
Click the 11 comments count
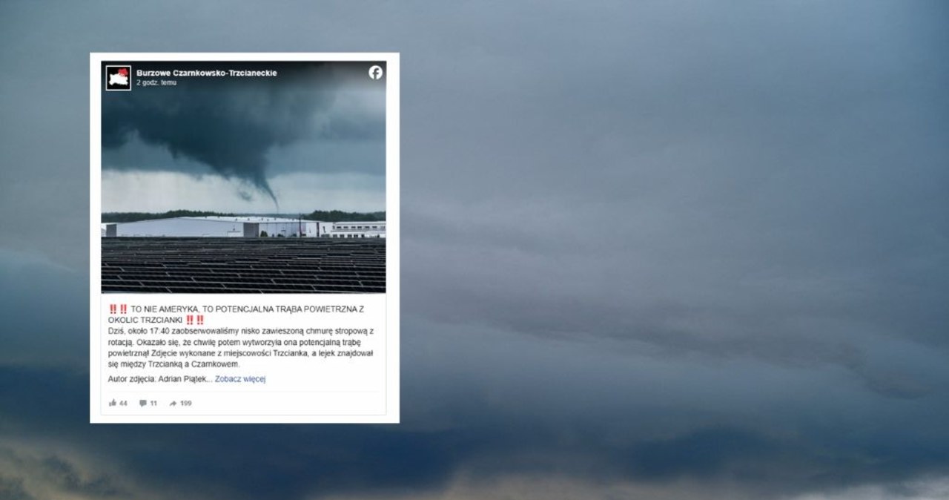[153, 404]
